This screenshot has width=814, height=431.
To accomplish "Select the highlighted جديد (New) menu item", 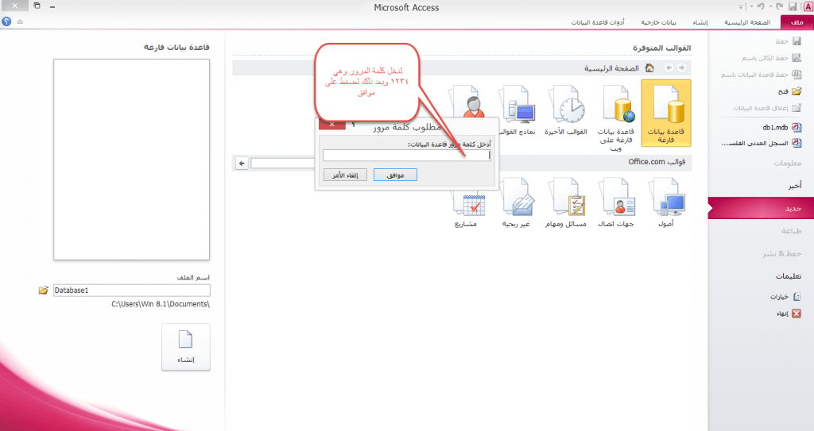I will click(761, 208).
